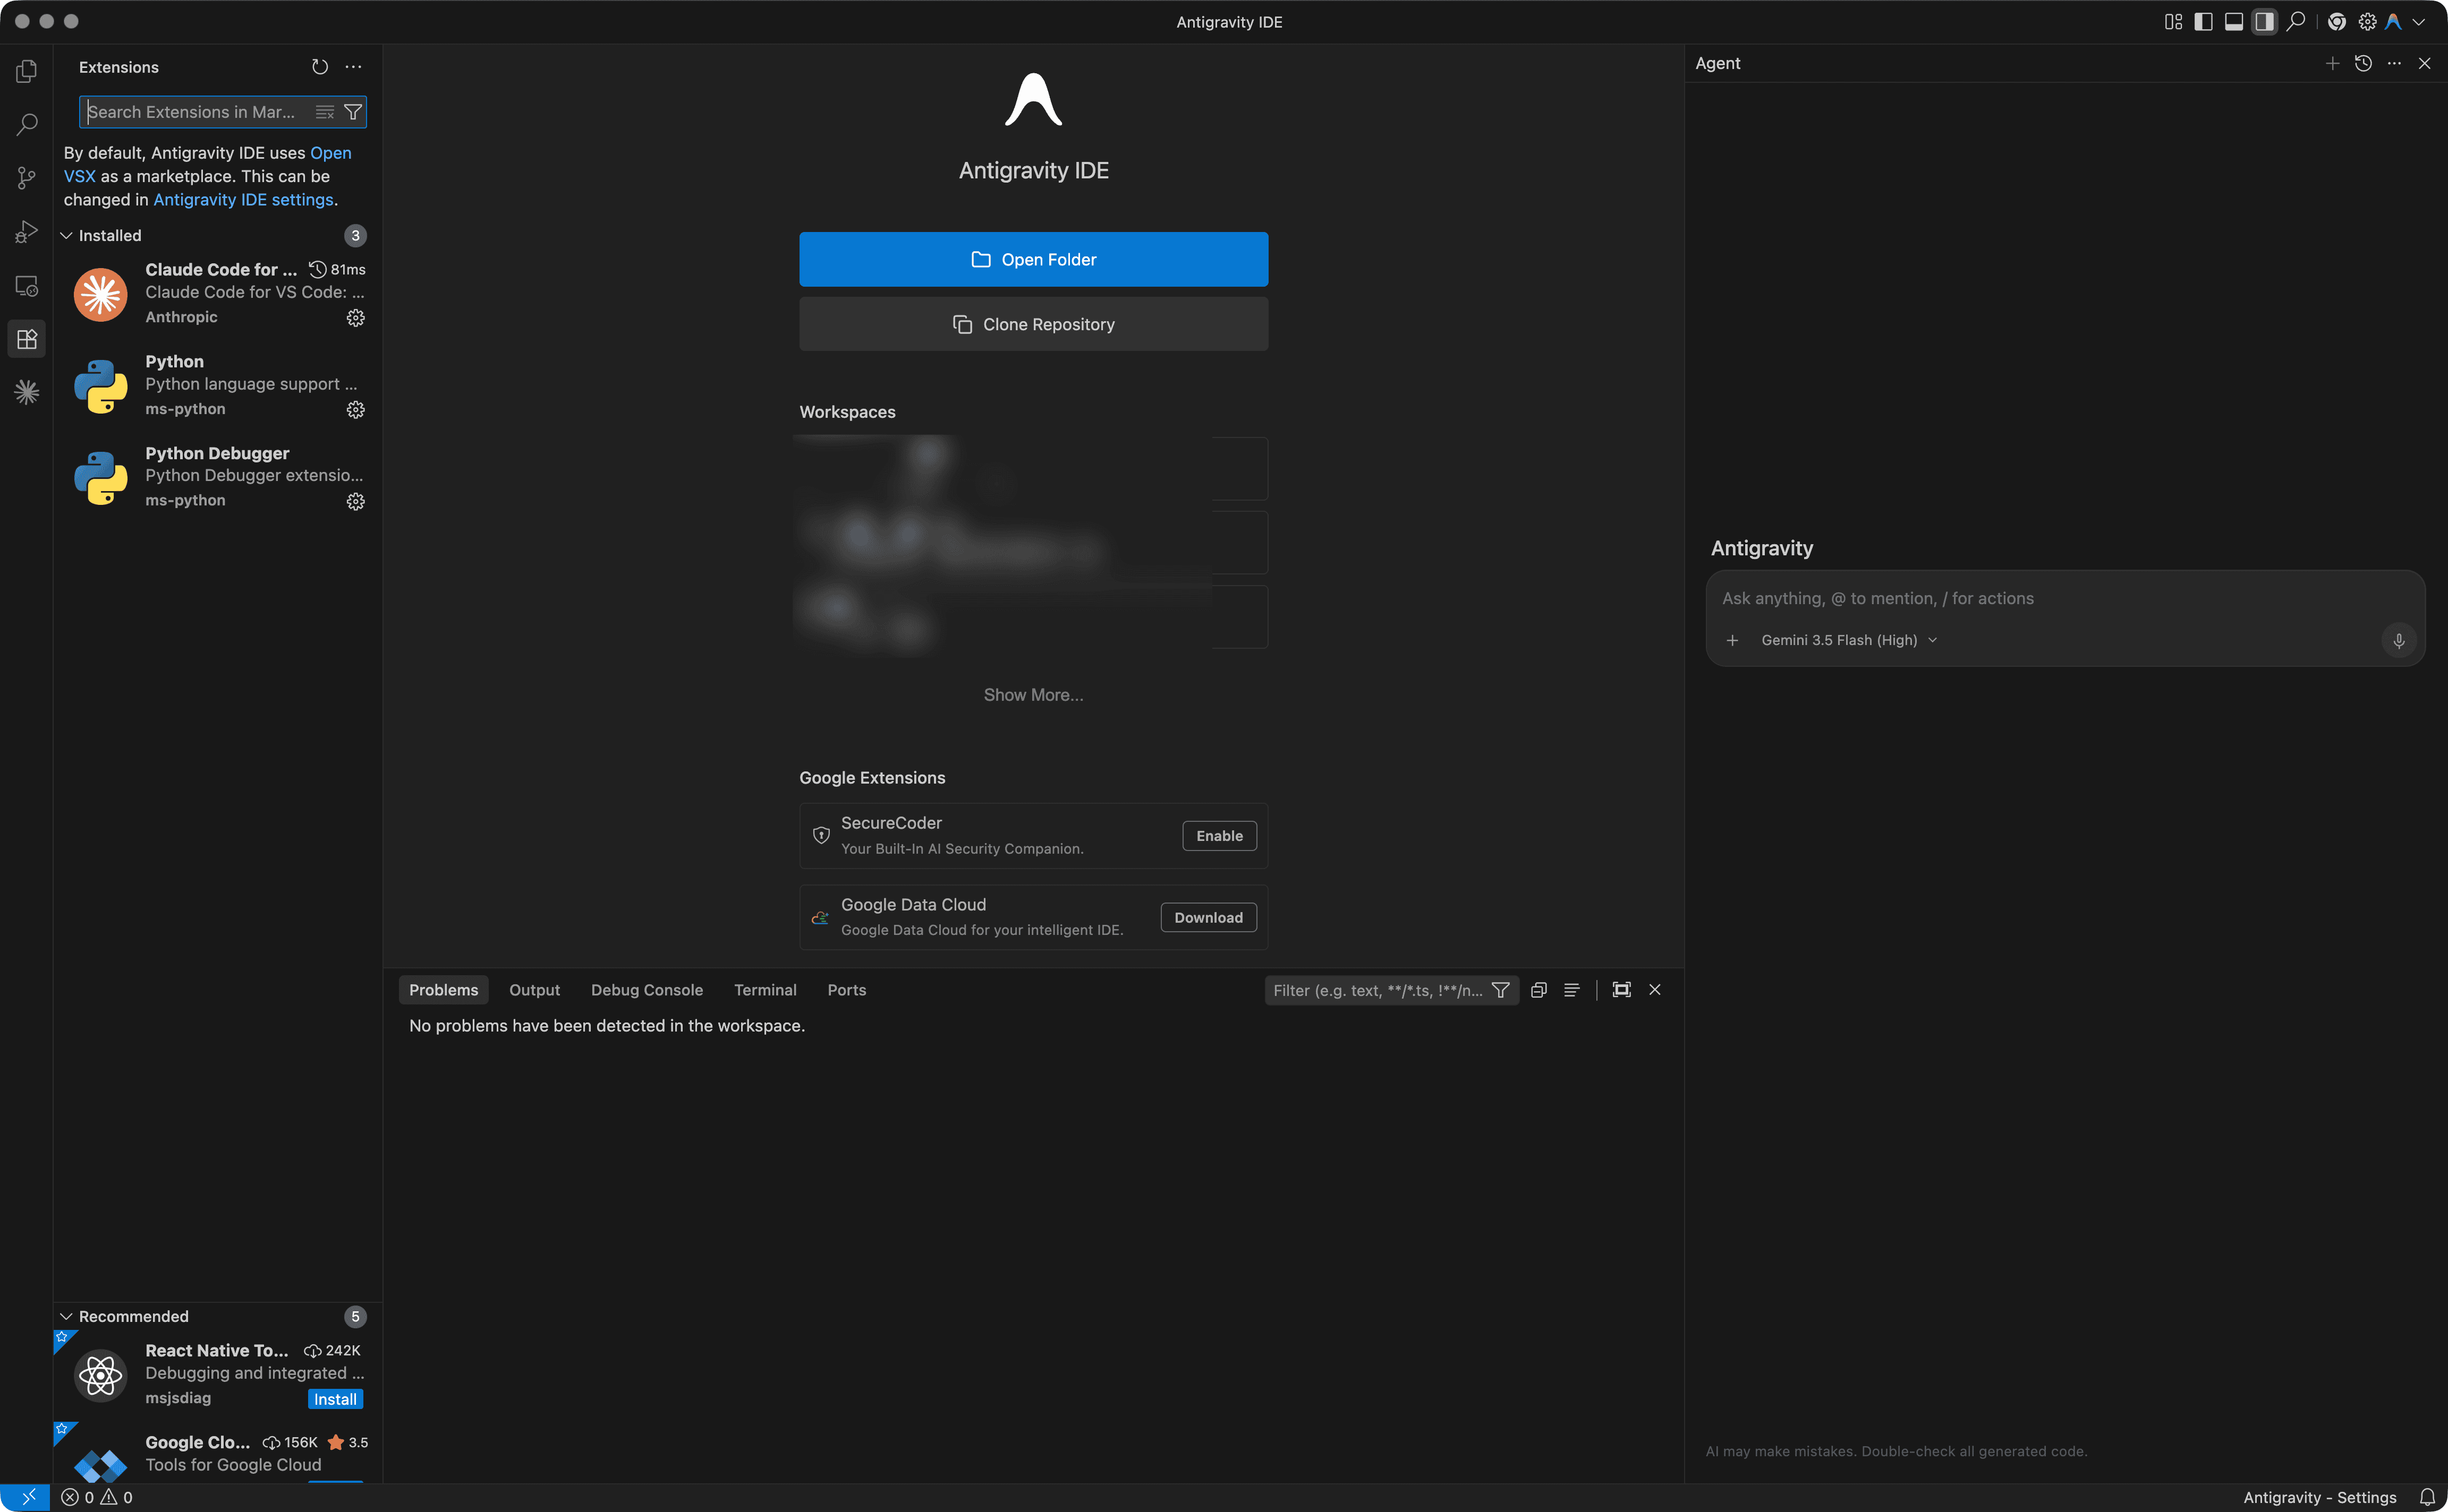2448x1512 pixels.
Task: Open the filter options in Problems panel
Action: [1501, 990]
